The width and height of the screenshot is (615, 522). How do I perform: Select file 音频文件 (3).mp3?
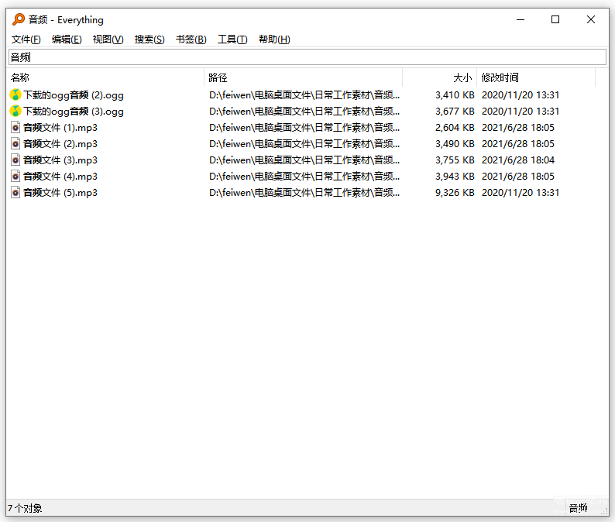[60, 160]
